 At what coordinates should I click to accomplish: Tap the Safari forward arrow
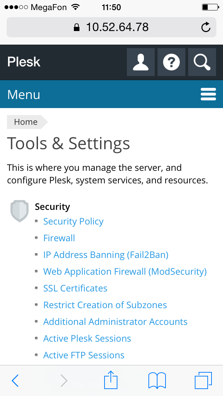[64, 380]
